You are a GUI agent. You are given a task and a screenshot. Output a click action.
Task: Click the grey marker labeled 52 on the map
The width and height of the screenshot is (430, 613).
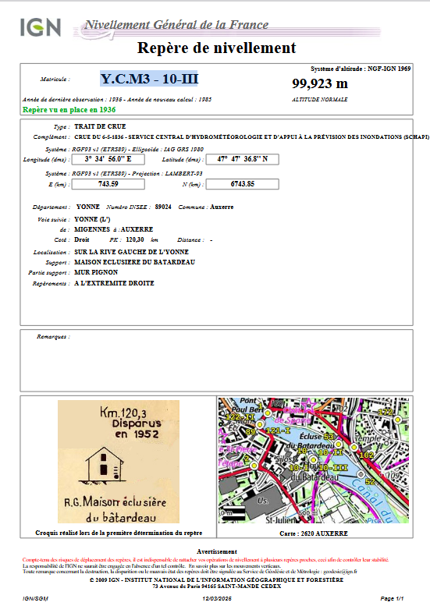361,474
